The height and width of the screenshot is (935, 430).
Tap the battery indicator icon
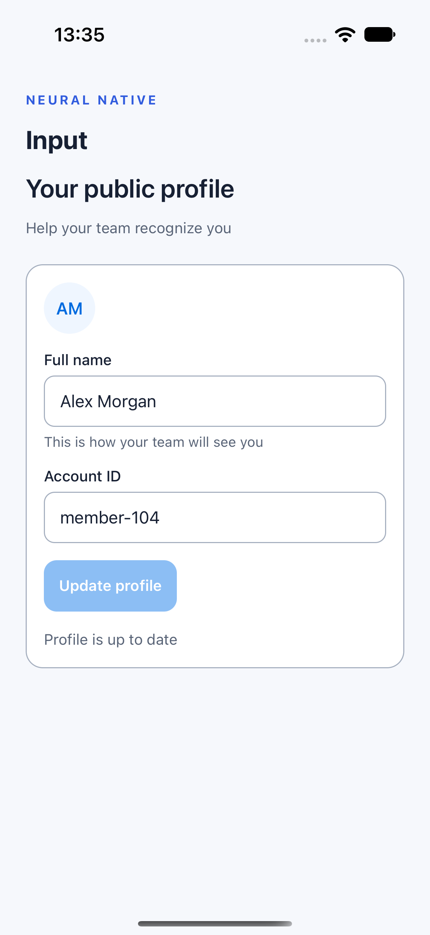[380, 35]
